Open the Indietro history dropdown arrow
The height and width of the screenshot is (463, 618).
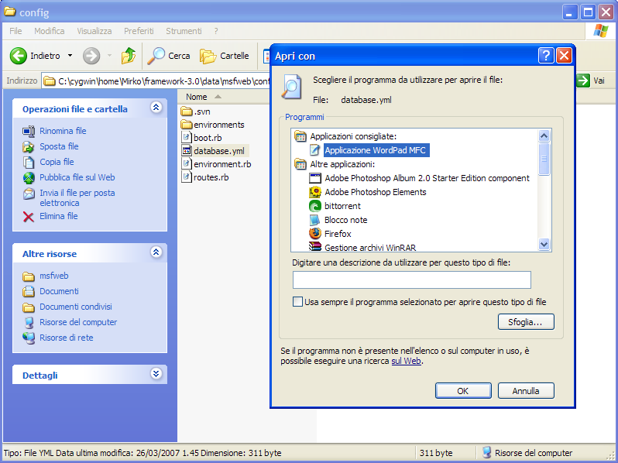pos(70,56)
